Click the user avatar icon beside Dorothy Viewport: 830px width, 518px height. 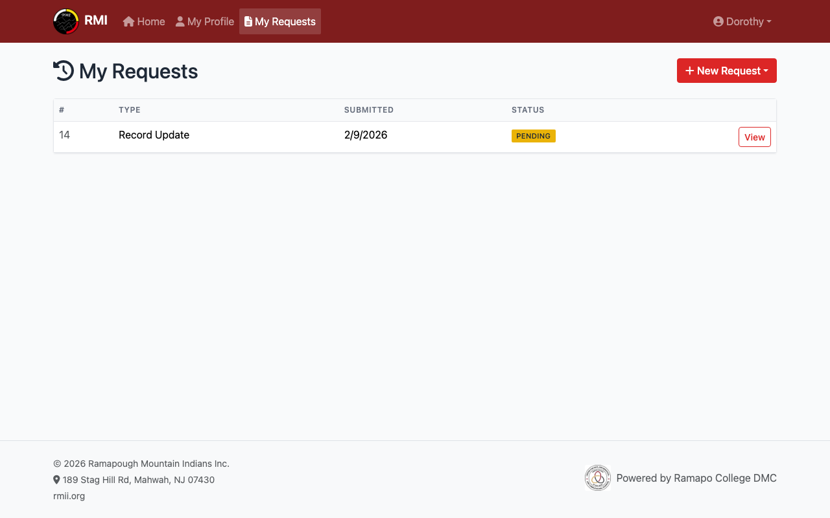pos(718,21)
